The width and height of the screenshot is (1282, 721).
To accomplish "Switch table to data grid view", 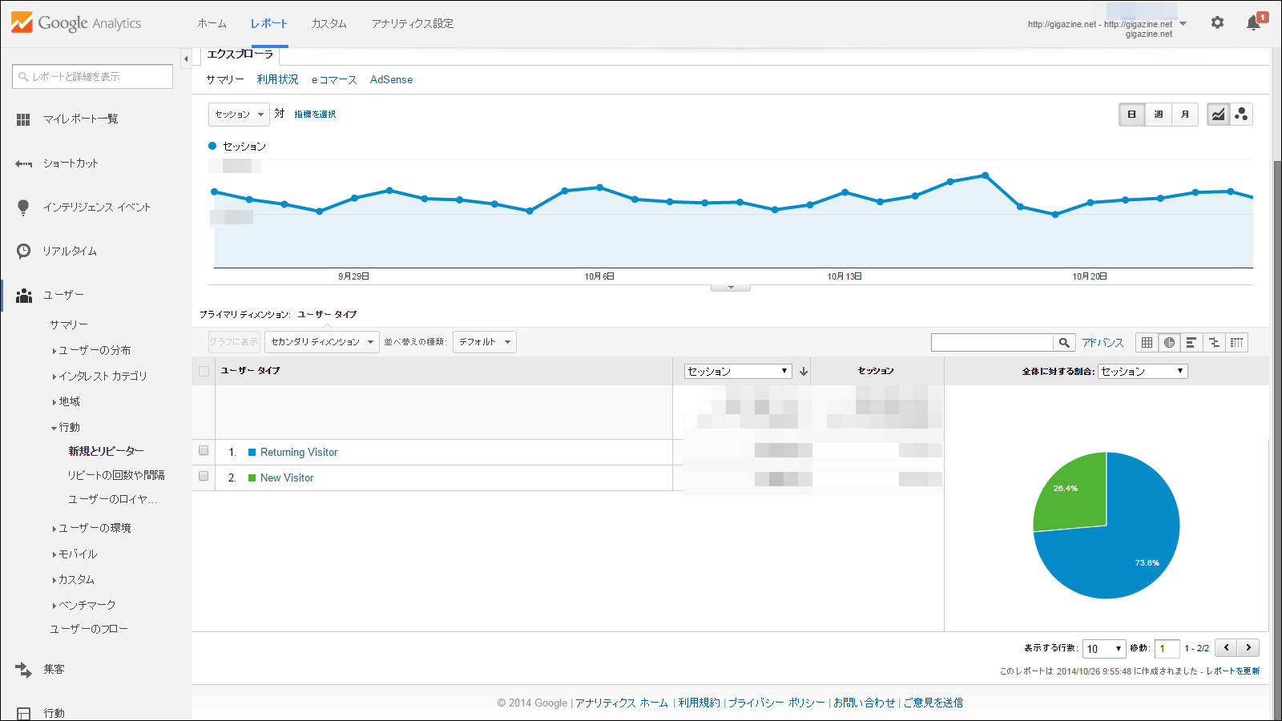I will (x=1147, y=343).
